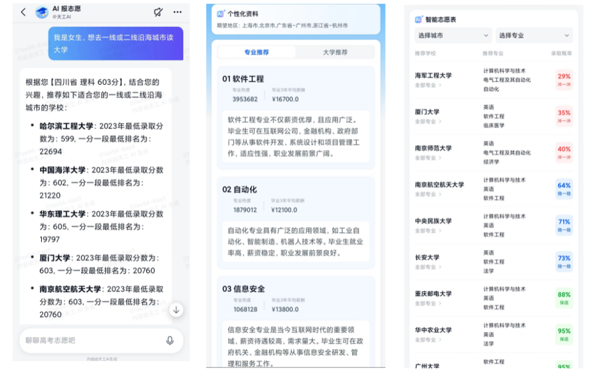Expand 全部专业 under 重庆邮电大学
This screenshot has height=377, width=603.
coord(428,303)
